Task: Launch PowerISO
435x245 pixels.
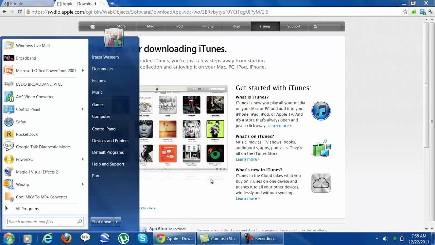Action: pyautogui.click(x=24, y=160)
